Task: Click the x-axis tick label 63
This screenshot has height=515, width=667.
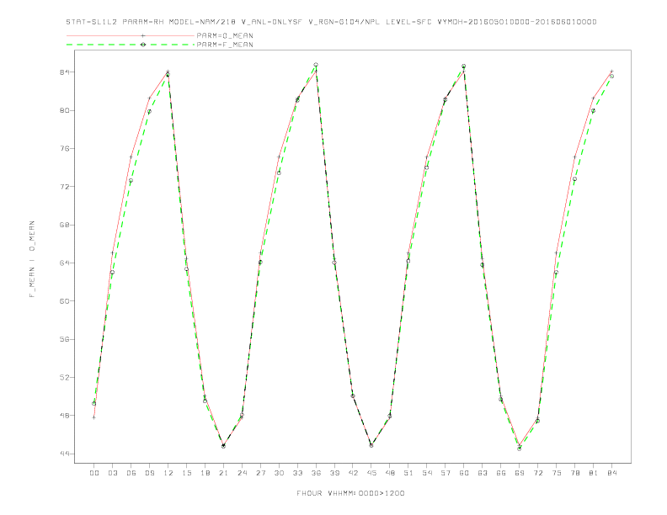Action: point(483,473)
